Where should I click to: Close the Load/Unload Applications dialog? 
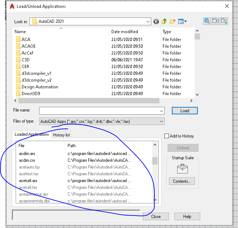pos(227,6)
